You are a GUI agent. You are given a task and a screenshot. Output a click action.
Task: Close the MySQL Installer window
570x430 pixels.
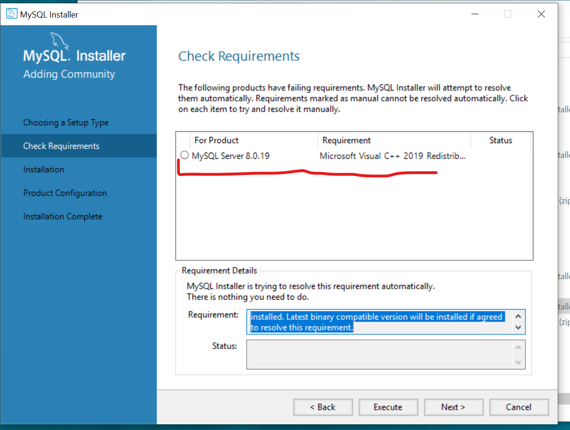(541, 14)
